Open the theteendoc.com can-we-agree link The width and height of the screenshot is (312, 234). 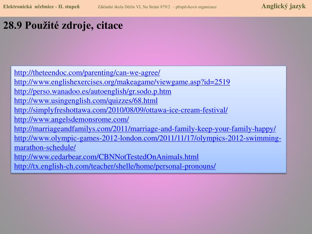point(87,73)
